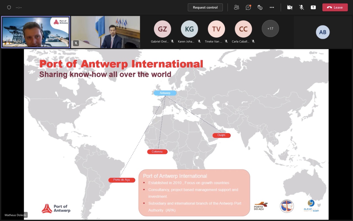Open raise hand and reactions

[x=260, y=7]
